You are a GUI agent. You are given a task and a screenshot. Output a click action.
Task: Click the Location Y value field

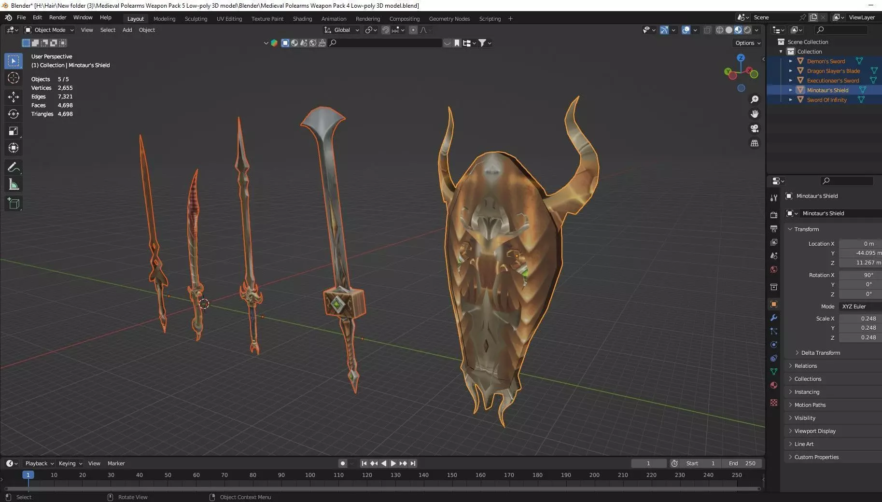click(x=860, y=253)
